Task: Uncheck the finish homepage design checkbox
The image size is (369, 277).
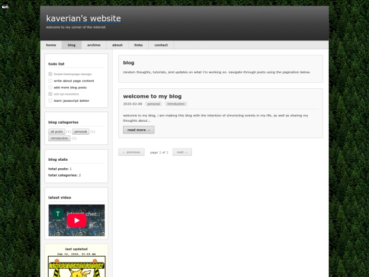Action: click(50, 74)
